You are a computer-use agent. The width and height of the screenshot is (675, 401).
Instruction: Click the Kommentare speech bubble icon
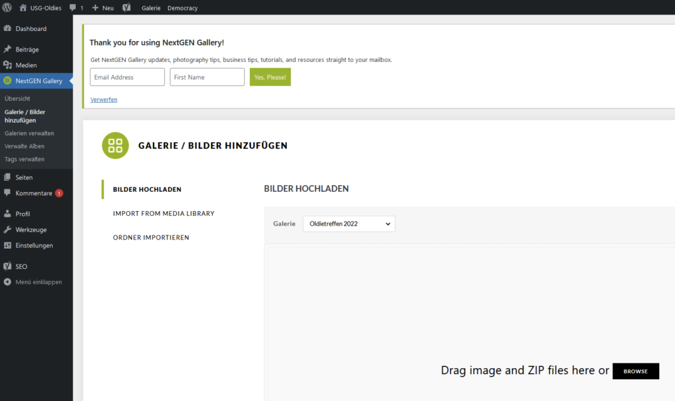(7, 193)
